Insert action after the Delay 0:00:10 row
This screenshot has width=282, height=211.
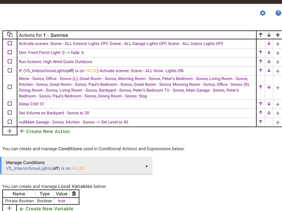point(278,104)
